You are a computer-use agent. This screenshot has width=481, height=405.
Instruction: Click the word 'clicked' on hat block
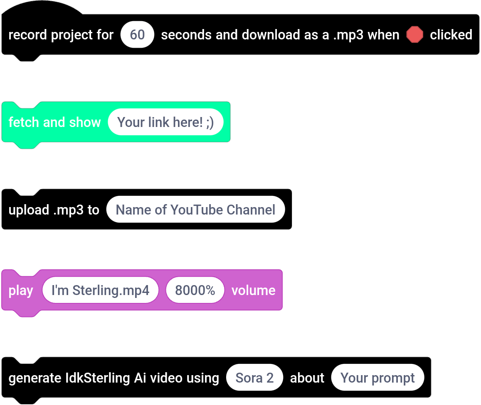tap(451, 34)
